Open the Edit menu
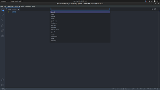Screen dimensions: 160x90 tap(5, 6)
